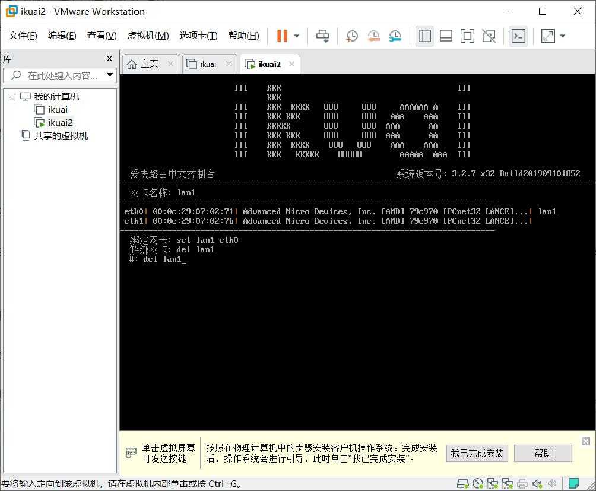Select 我的计算机 in the library tree

pyautogui.click(x=56, y=97)
